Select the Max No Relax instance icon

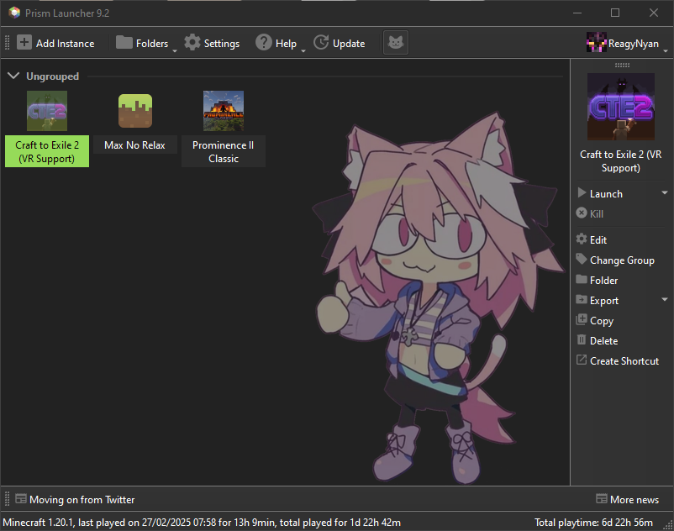135,111
